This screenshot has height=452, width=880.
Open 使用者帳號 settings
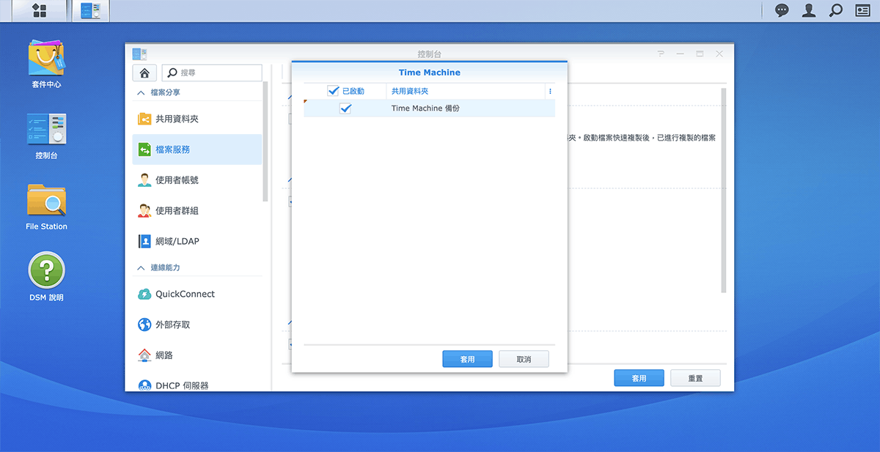197,180
